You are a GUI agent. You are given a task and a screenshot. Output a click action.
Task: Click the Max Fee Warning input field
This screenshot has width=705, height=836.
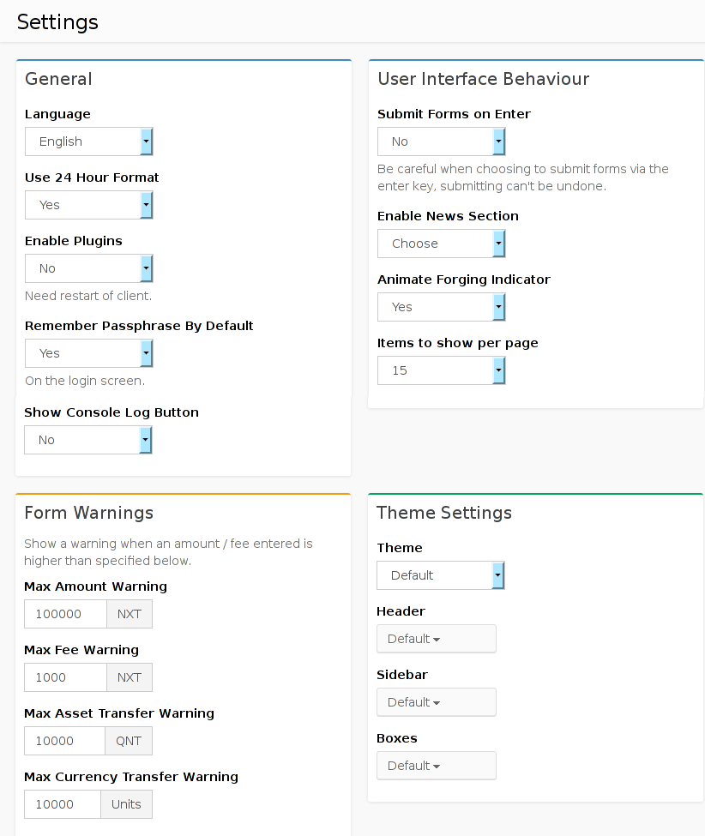(x=65, y=677)
